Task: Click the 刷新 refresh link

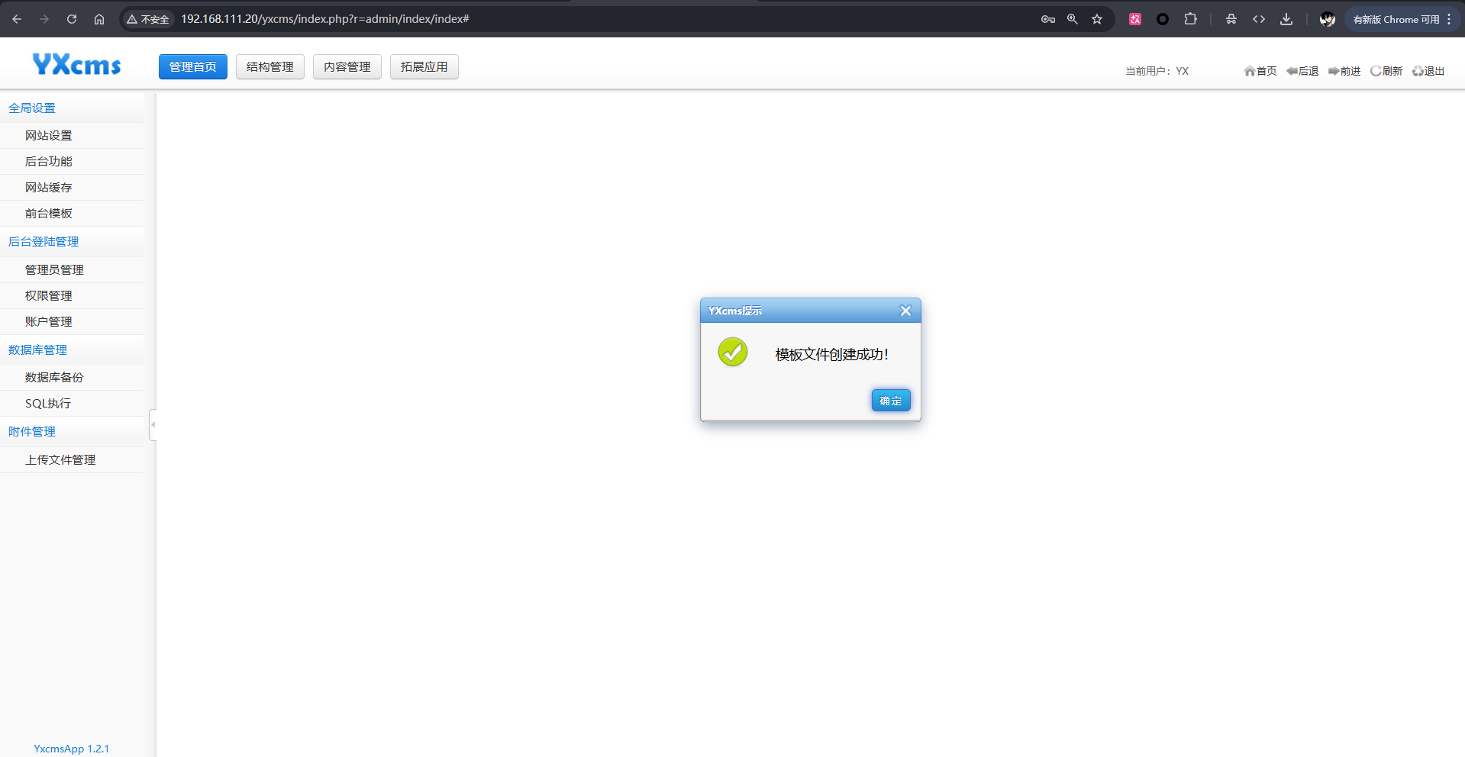Action: tap(1386, 71)
